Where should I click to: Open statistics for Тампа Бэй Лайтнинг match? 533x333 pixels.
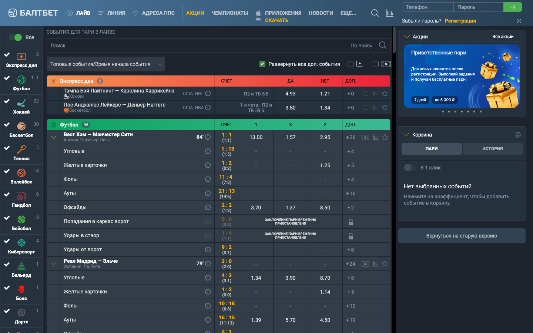click(x=375, y=94)
